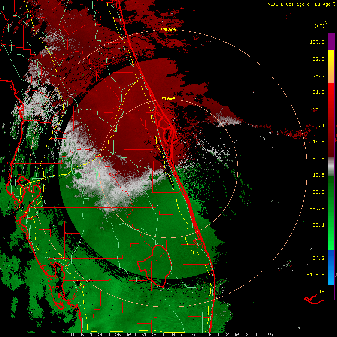This screenshot has width=337, height=337.
Task: Click the 92.3 value on velocity scale
Action: [x=319, y=59]
